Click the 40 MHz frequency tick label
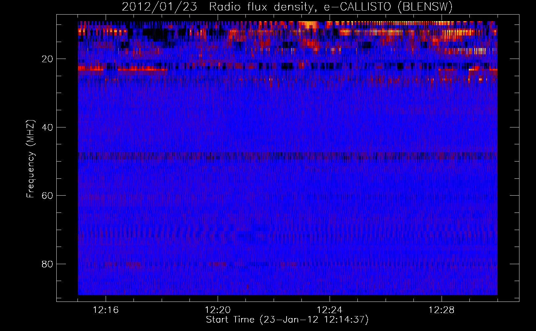536x331 pixels. coord(47,127)
